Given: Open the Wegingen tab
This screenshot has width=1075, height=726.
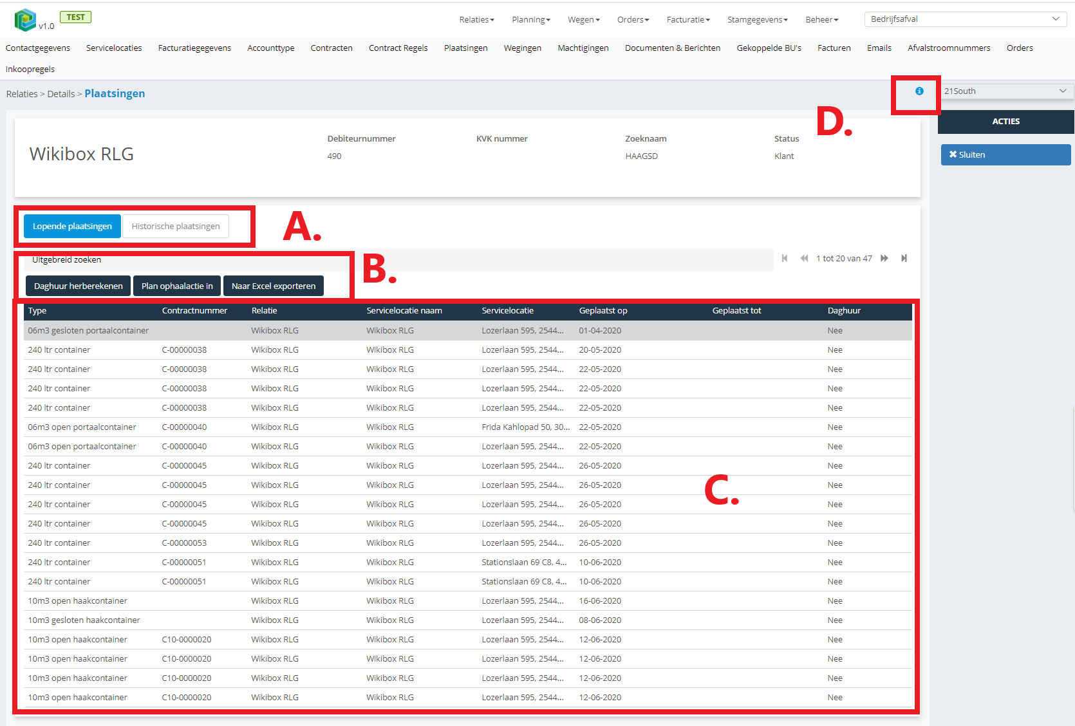Looking at the screenshot, I should click(x=523, y=48).
